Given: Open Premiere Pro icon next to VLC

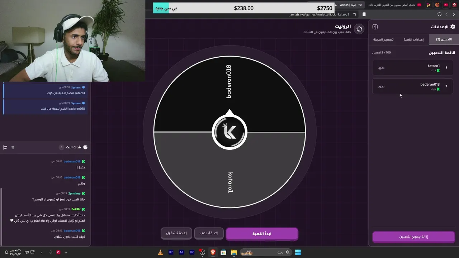Looking at the screenshot, I should pos(171,252).
